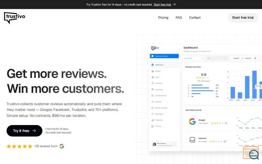Screen dimensions: 262x164
Task: Open the second filter dropdown beside Select client
Action: [217, 58]
